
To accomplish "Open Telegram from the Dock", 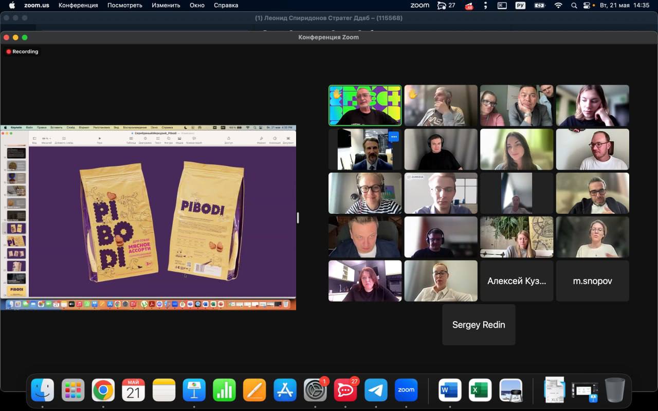I will tap(376, 390).
